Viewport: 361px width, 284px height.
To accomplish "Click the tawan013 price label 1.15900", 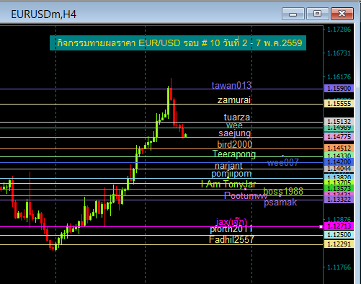I will [x=339, y=88].
